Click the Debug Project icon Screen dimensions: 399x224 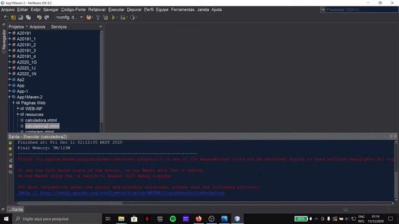point(123,17)
